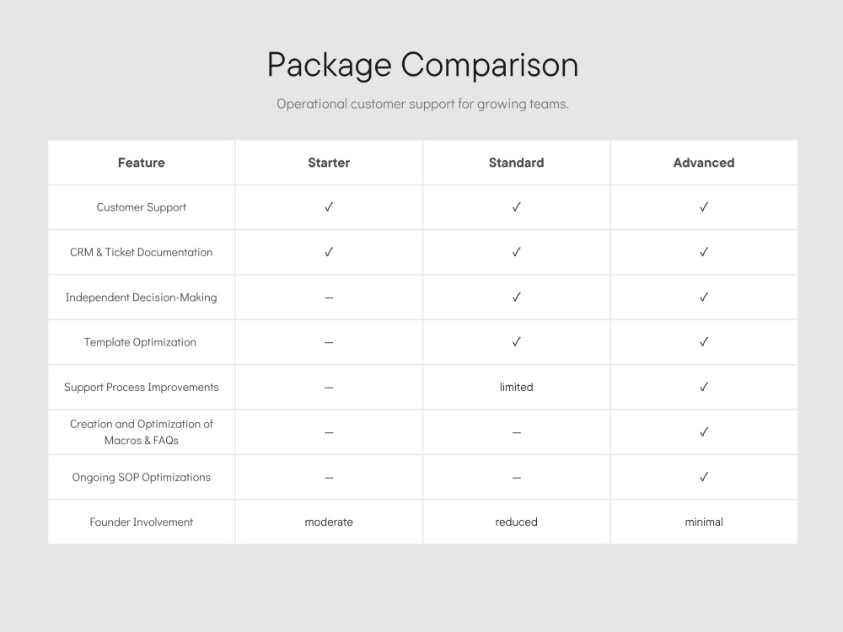The image size is (843, 632).
Task: Click Standard checkmark for Independent Decision-Making
Action: (x=516, y=297)
